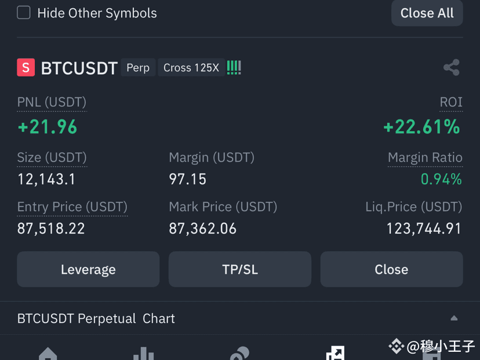480x360 pixels.
Task: Tap the Perp contract tag
Action: click(x=138, y=67)
